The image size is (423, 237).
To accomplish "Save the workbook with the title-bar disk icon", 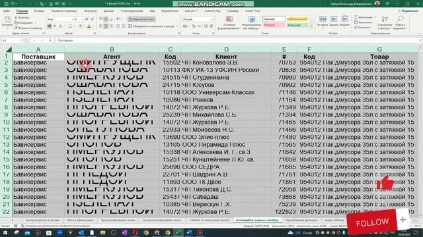I will [7, 4].
